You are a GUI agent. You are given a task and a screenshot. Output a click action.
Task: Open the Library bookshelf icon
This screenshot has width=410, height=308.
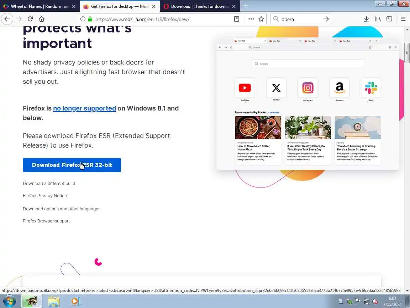378,19
